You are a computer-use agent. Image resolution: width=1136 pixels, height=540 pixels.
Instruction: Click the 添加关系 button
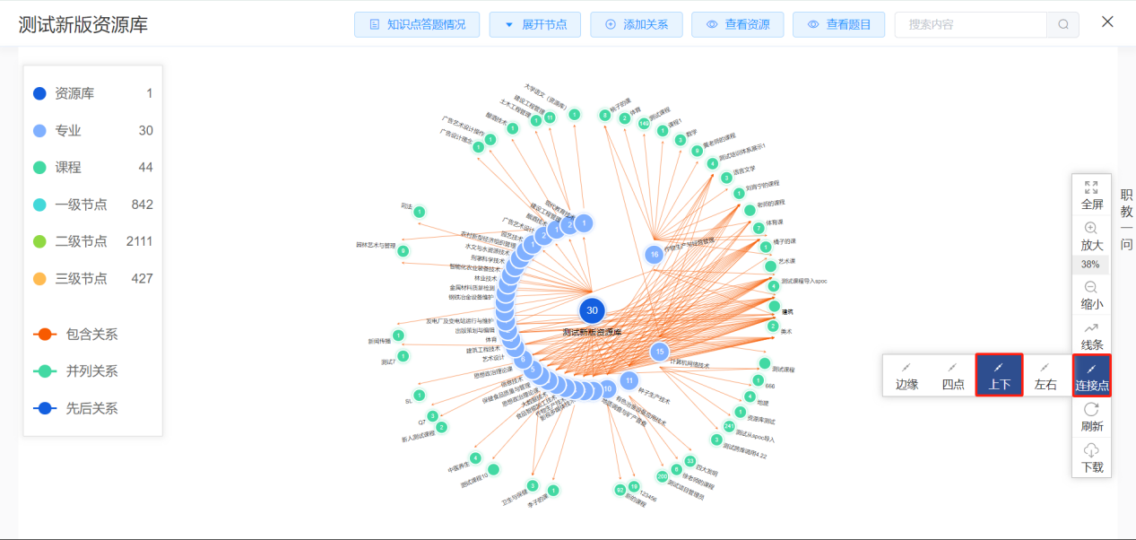click(637, 24)
